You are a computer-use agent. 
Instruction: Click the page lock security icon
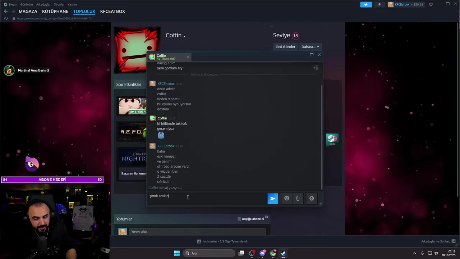[14, 18]
